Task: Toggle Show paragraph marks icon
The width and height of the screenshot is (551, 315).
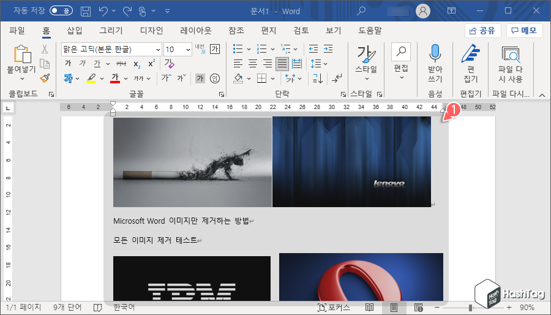Action: [336, 78]
